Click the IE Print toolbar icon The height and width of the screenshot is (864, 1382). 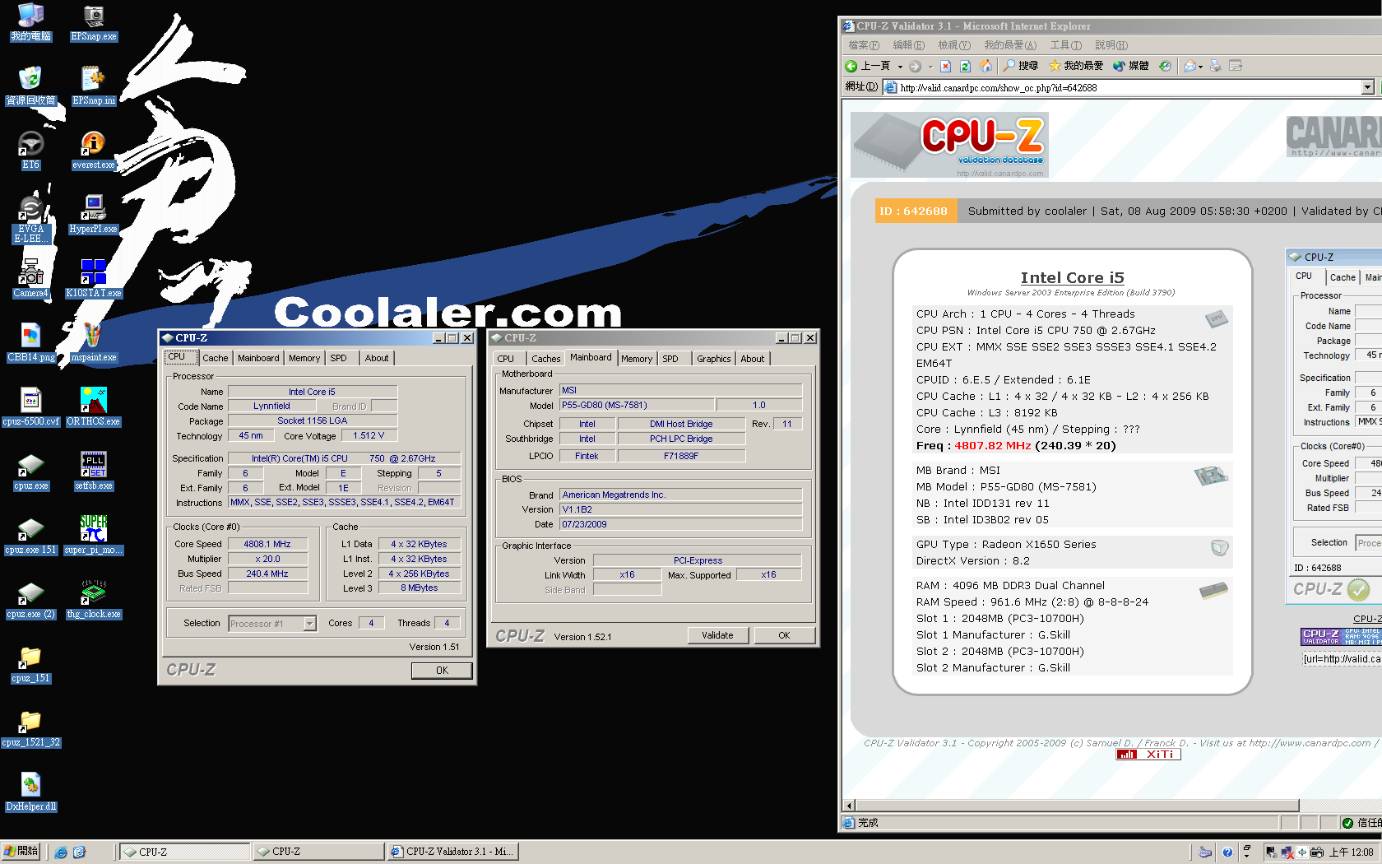click(1215, 66)
